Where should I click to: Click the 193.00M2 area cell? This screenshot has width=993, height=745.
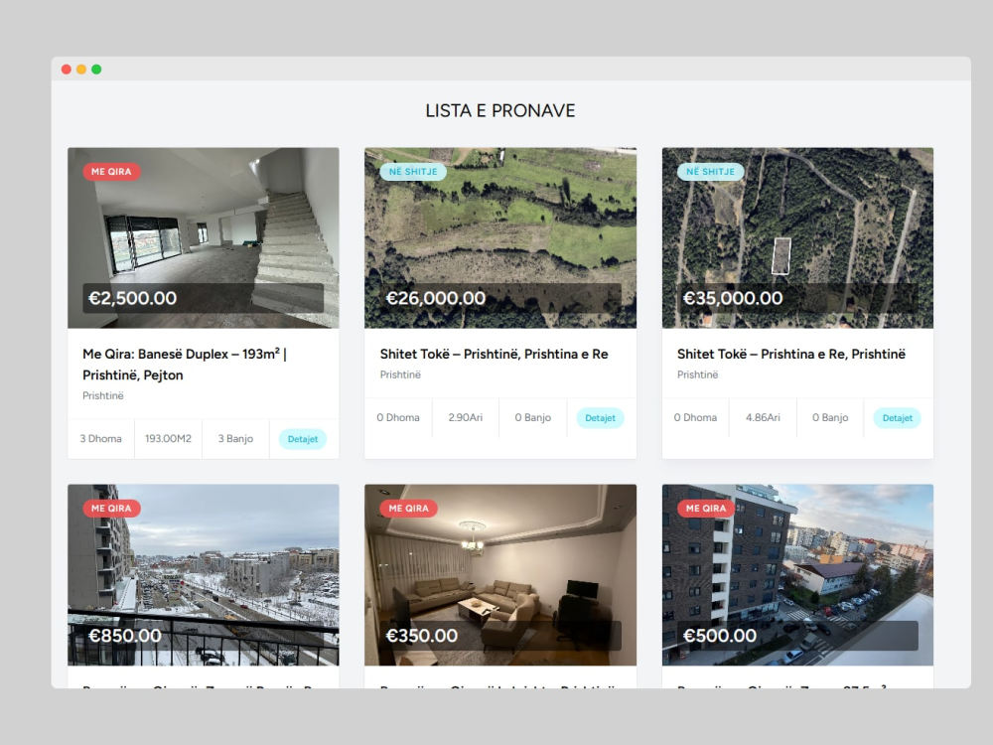[x=168, y=438]
